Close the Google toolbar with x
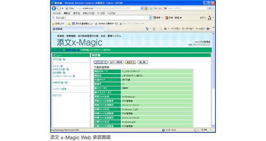Viewport: 266px width, 141px height. (x=53, y=18)
